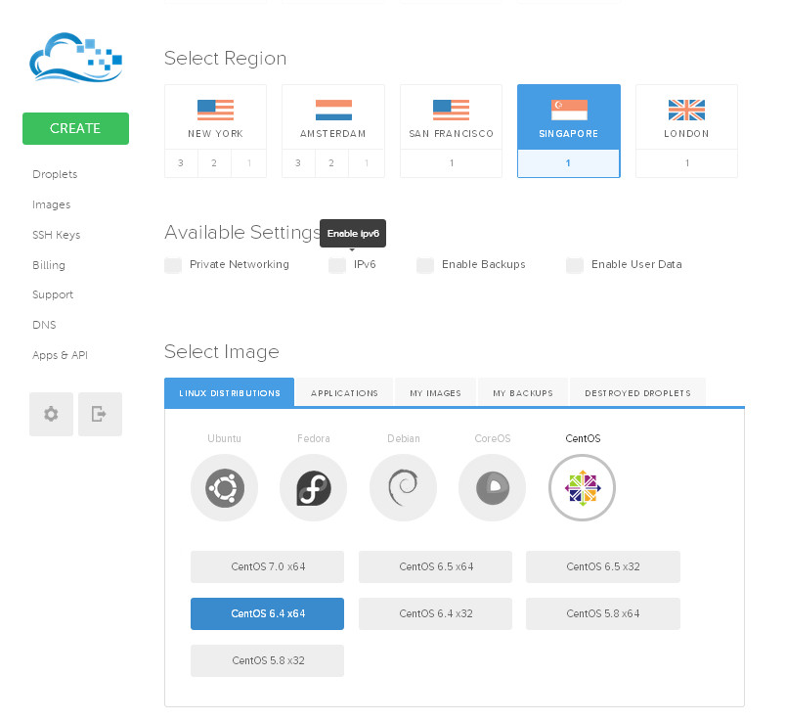
Task: Open Support sidebar link
Action: pyautogui.click(x=53, y=294)
